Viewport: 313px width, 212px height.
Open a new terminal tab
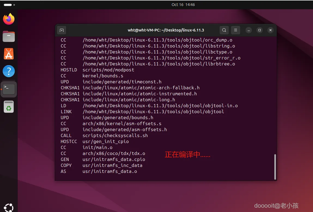coord(62,30)
